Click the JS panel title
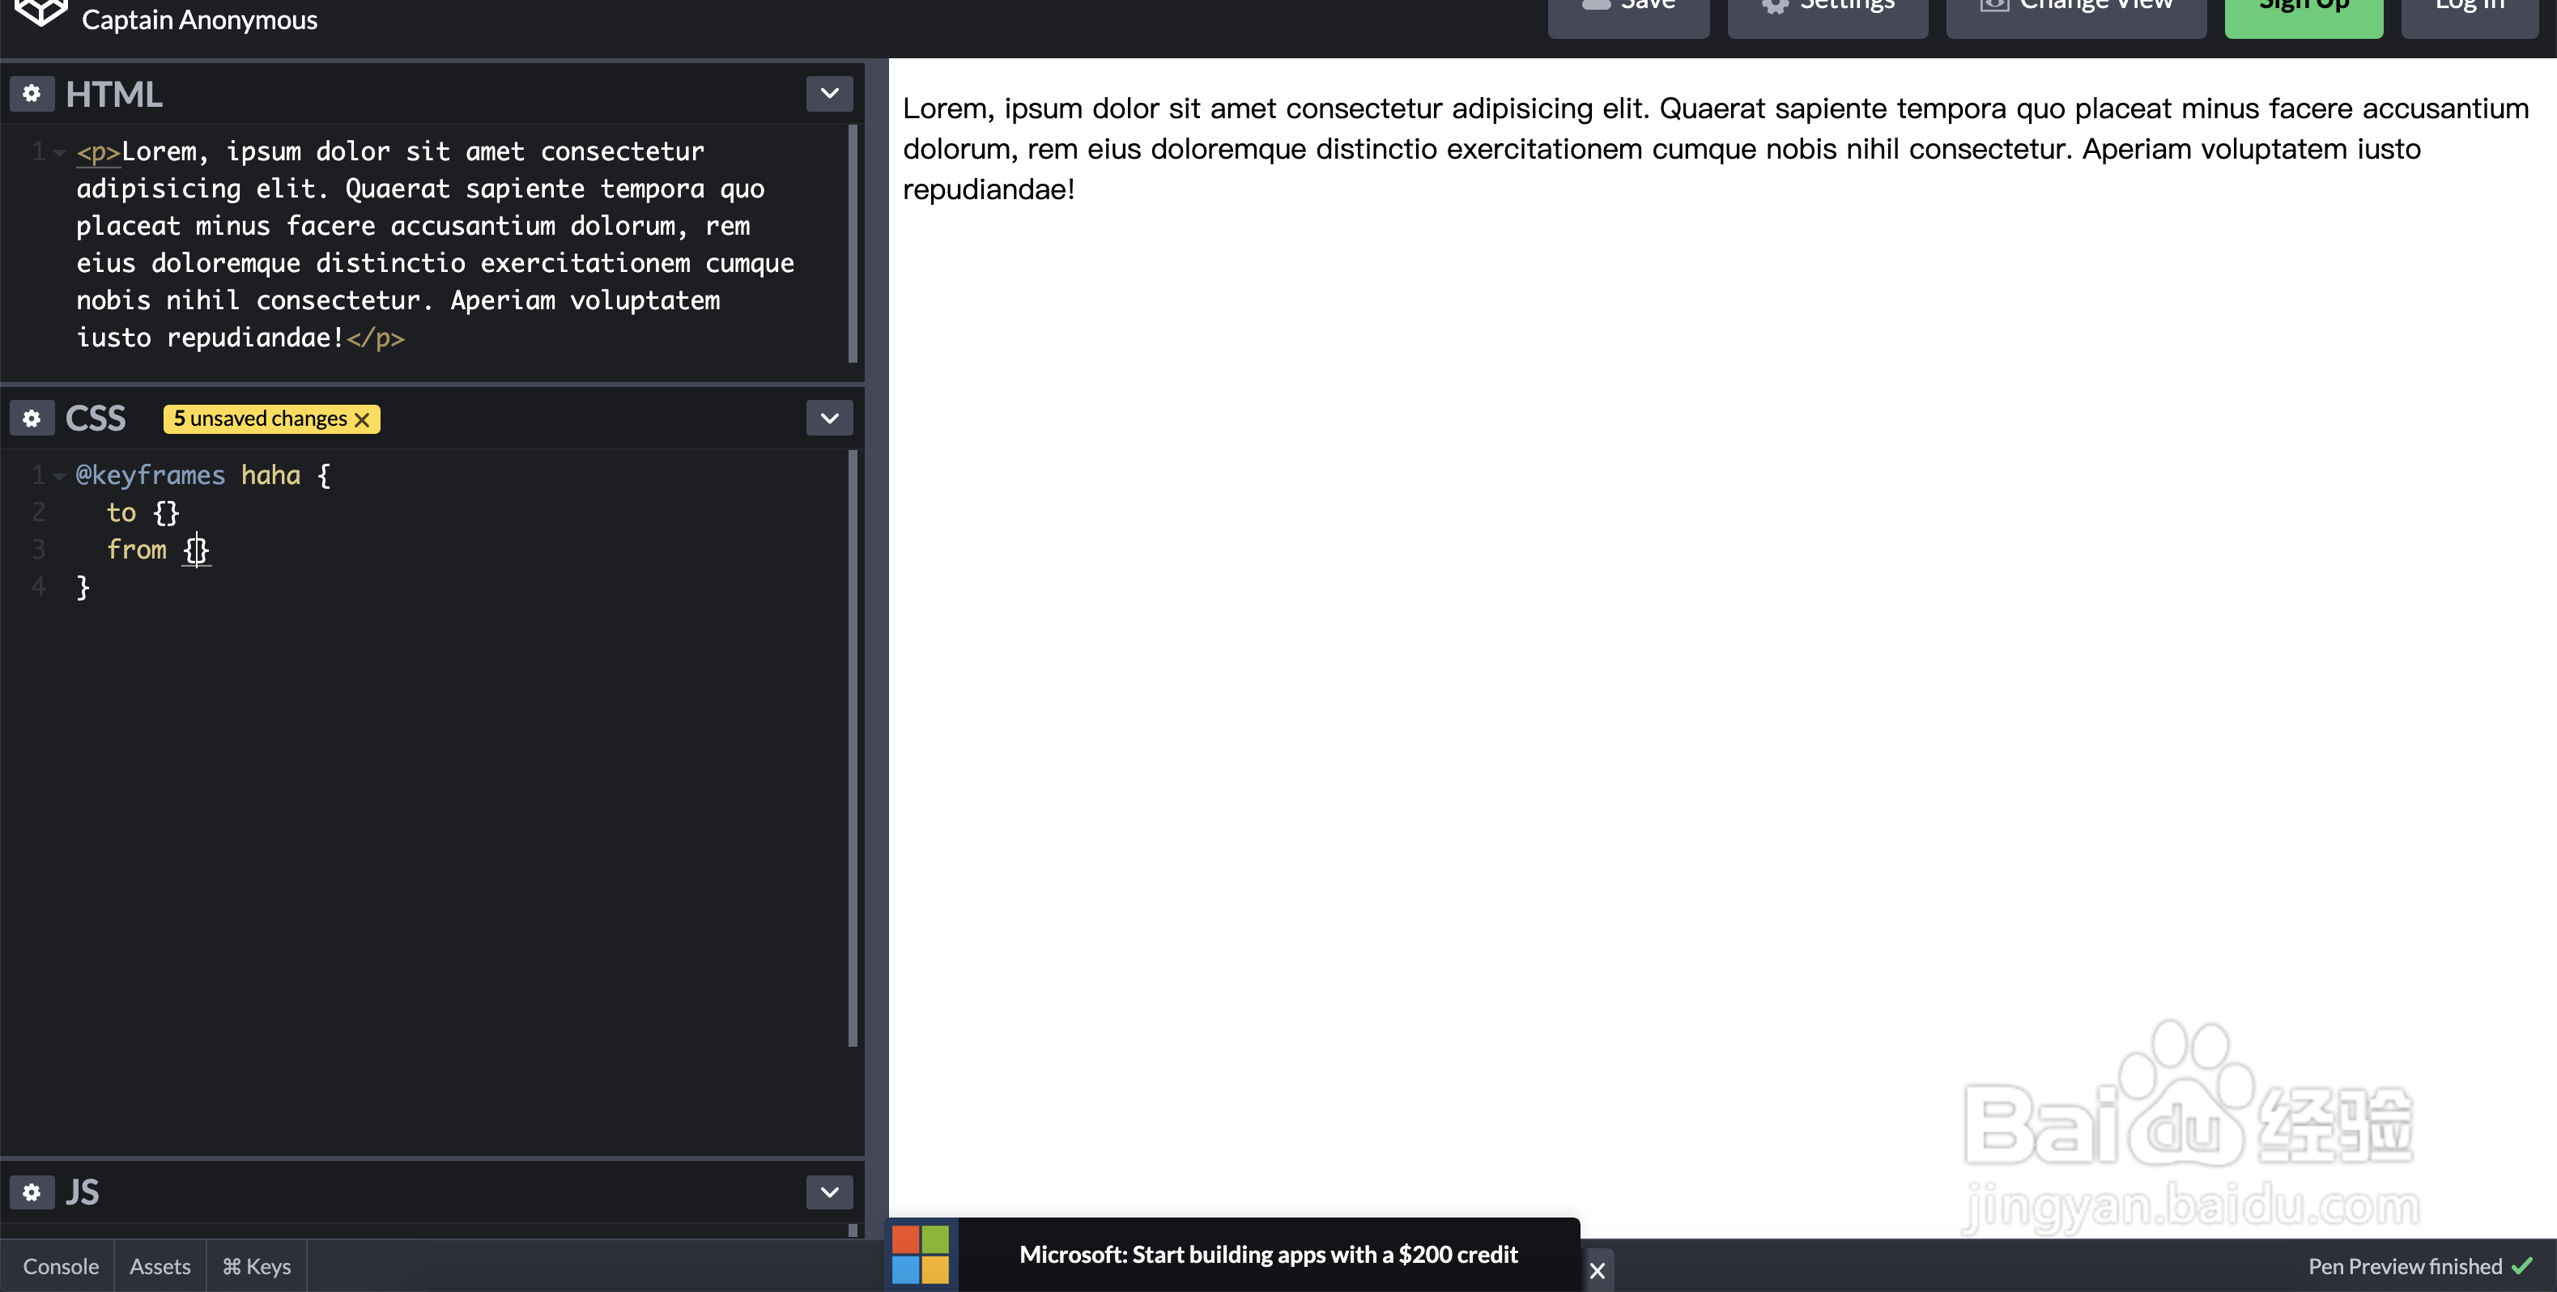 pyautogui.click(x=83, y=1192)
